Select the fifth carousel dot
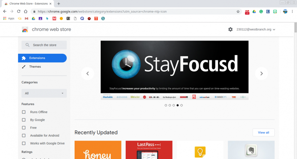 pos(181,105)
